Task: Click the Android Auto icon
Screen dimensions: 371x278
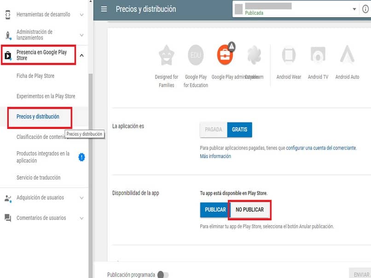Action: [348, 54]
